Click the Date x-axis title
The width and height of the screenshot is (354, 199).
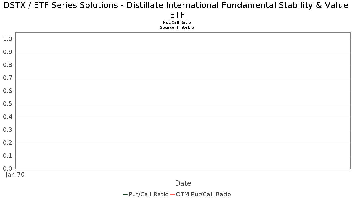(x=183, y=183)
